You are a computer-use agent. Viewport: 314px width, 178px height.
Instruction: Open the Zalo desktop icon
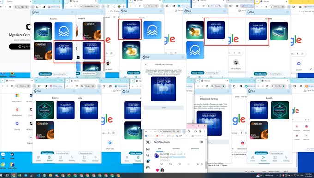(3, 155)
